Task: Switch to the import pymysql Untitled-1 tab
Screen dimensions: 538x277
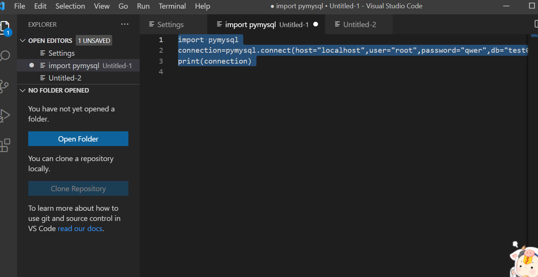Action: [x=266, y=24]
